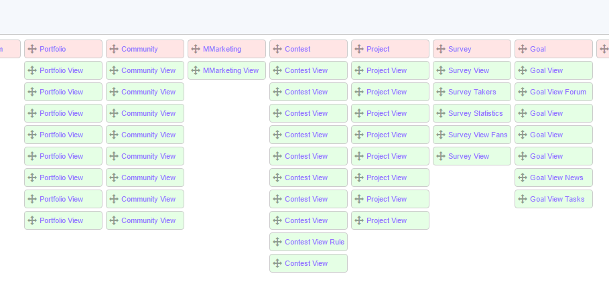The image size is (609, 284).
Task: Open the Survey Takers link
Action: tap(472, 92)
